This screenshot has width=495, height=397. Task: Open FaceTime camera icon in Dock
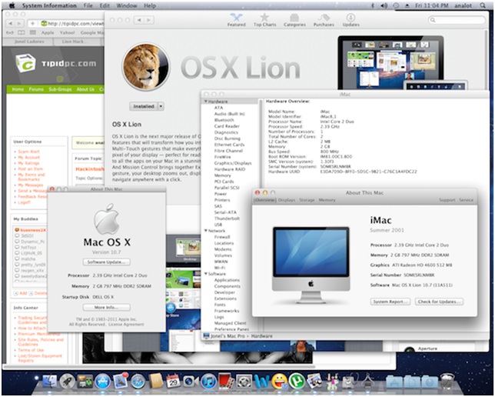[x=191, y=381]
